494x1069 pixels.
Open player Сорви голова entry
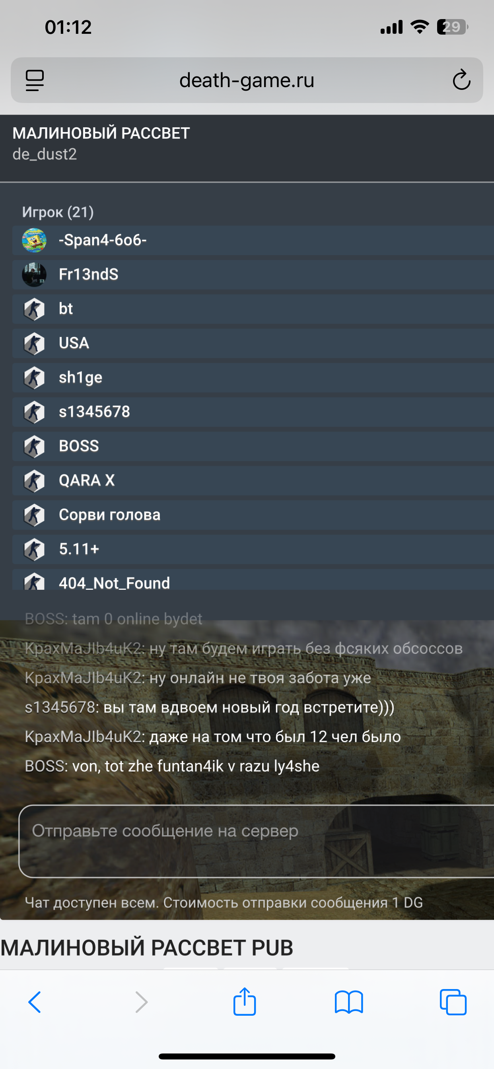[x=253, y=515]
